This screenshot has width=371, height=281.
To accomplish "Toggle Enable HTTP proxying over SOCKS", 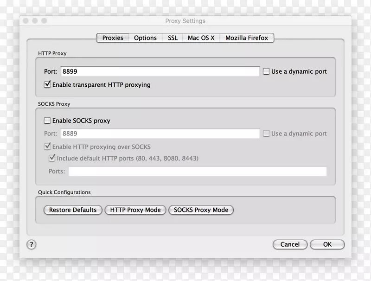I will [47, 147].
